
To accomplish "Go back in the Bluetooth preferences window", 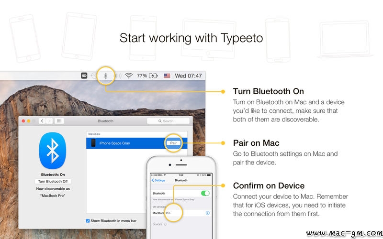I will (42, 121).
